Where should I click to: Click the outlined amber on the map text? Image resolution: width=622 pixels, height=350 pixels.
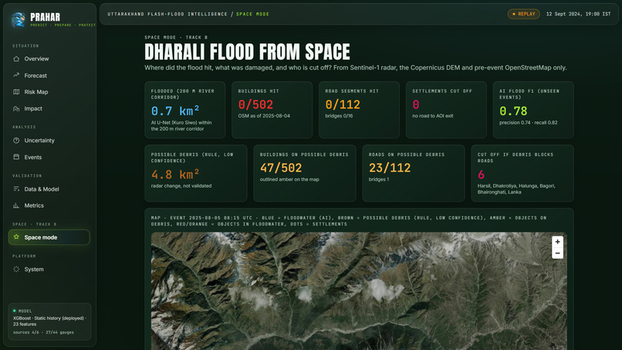click(x=289, y=179)
